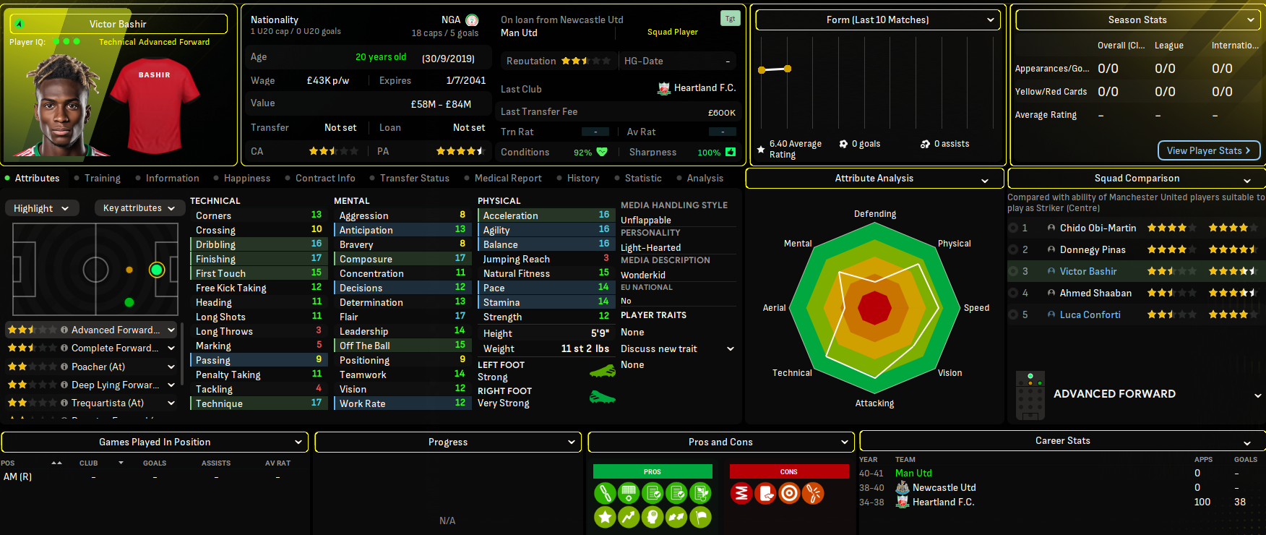Open the Form (Last 10 Matches) dropdown

pos(877,20)
